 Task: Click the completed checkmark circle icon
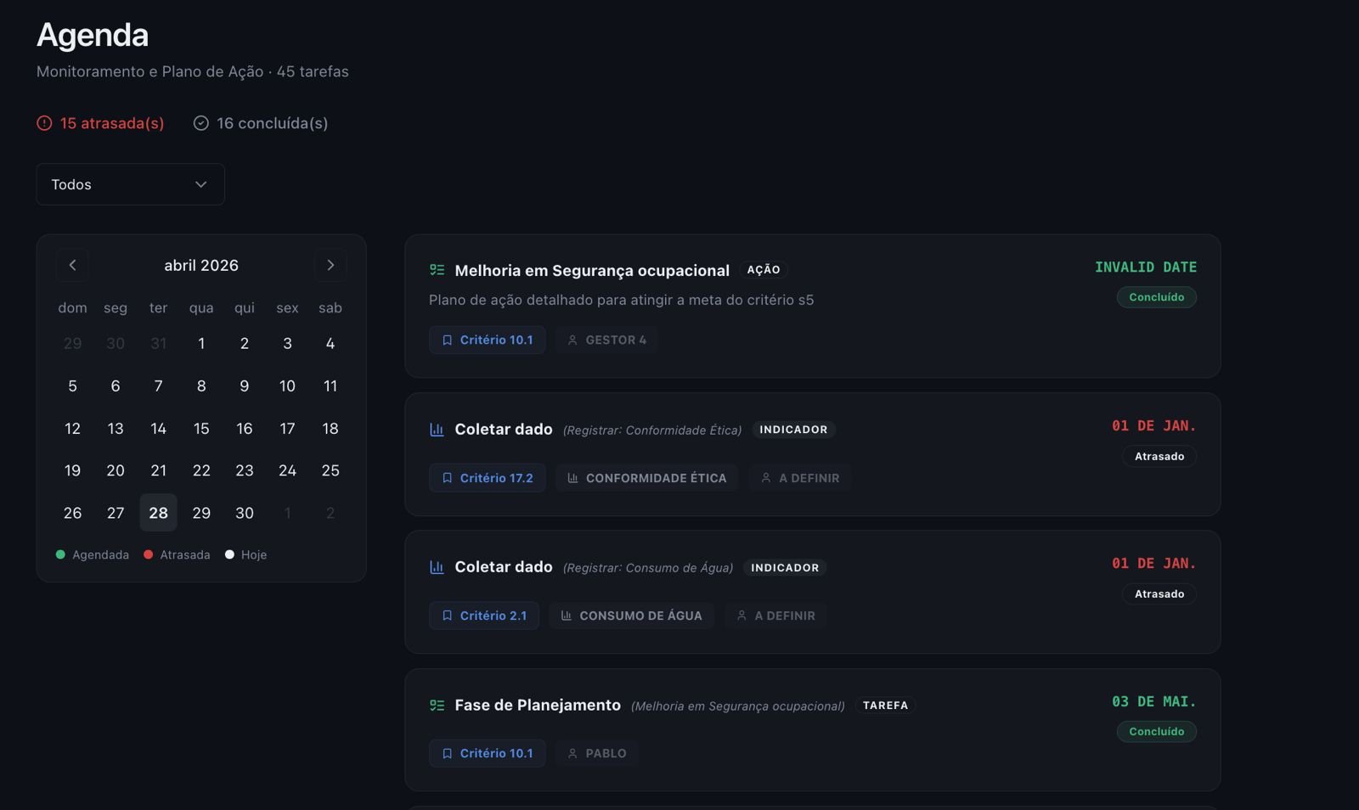click(200, 123)
